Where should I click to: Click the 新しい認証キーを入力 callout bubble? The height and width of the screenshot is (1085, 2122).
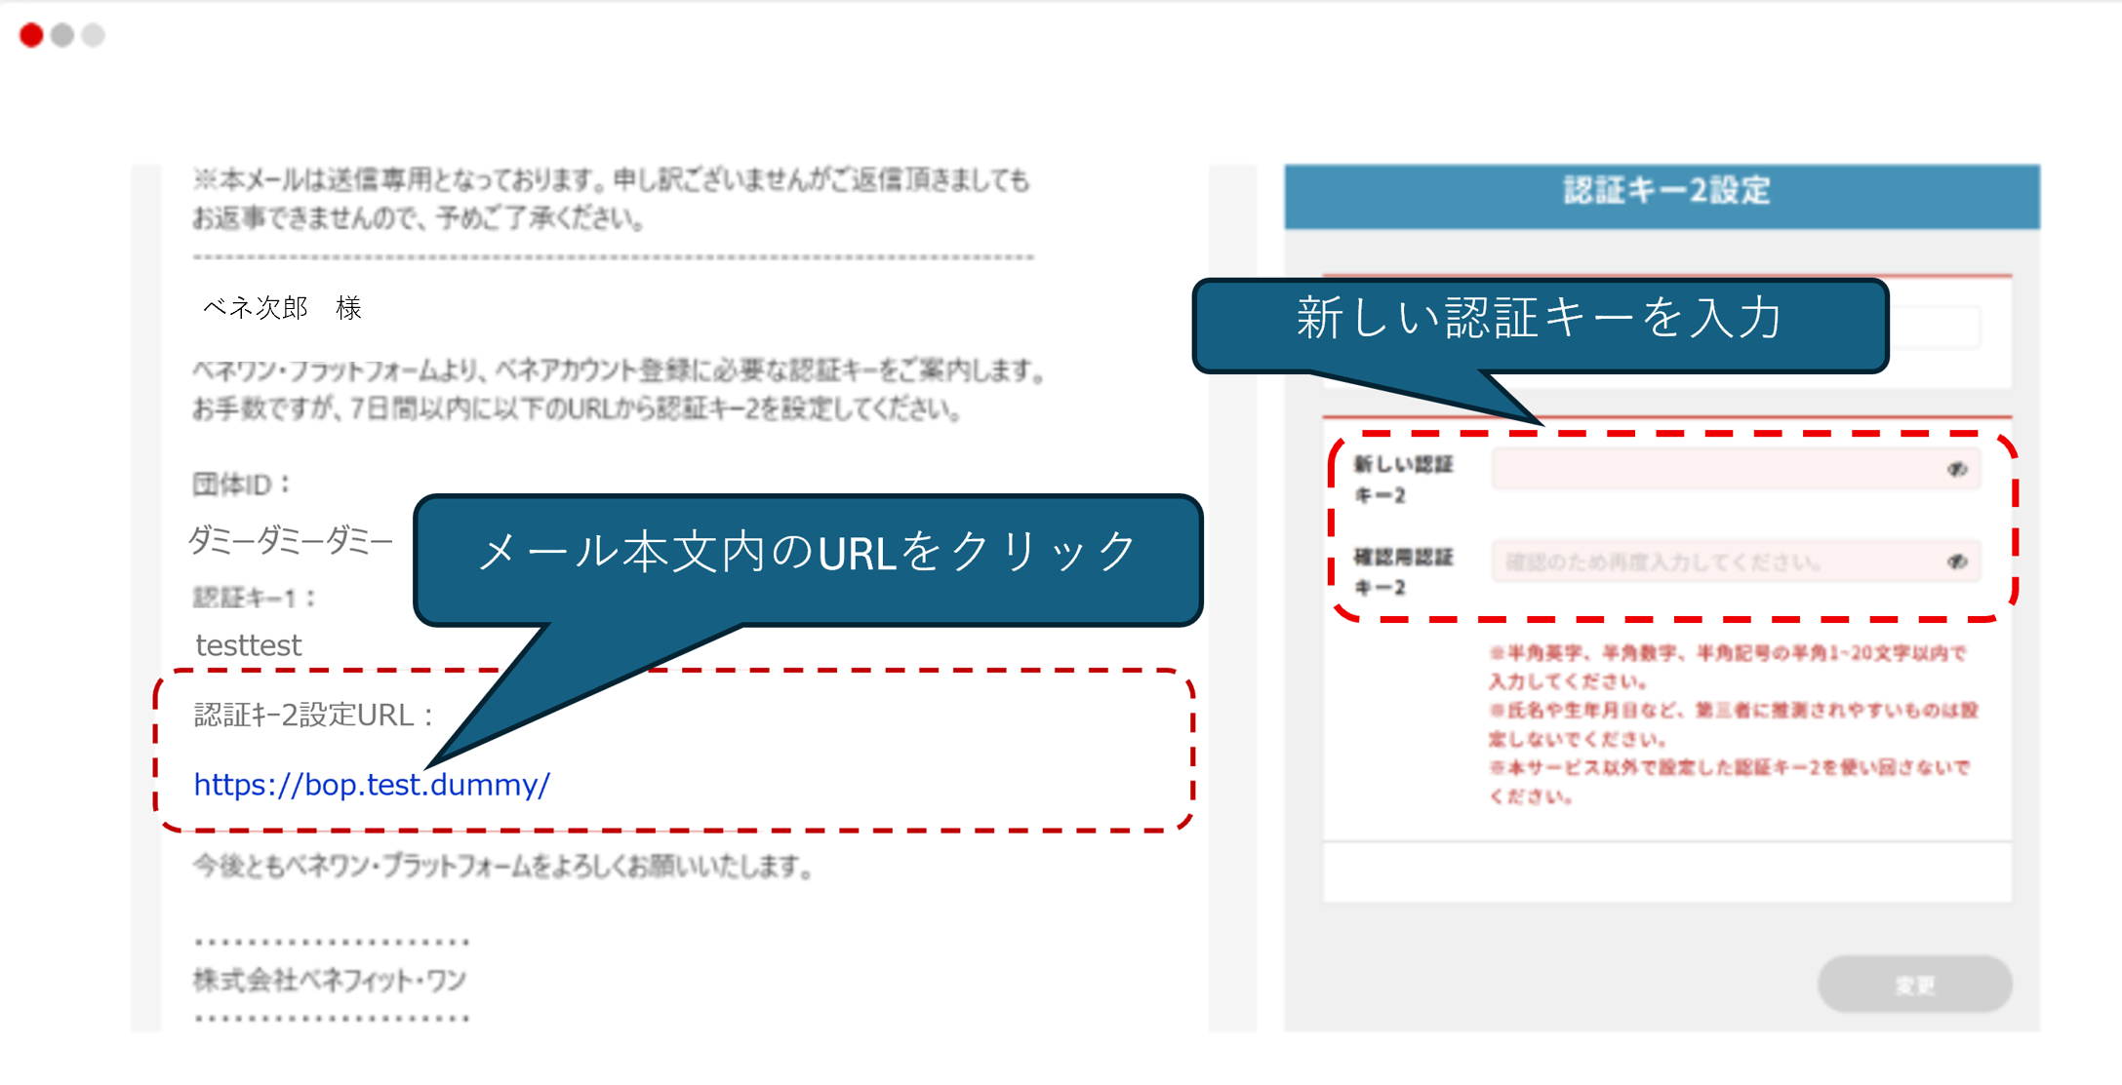pyautogui.click(x=1540, y=320)
